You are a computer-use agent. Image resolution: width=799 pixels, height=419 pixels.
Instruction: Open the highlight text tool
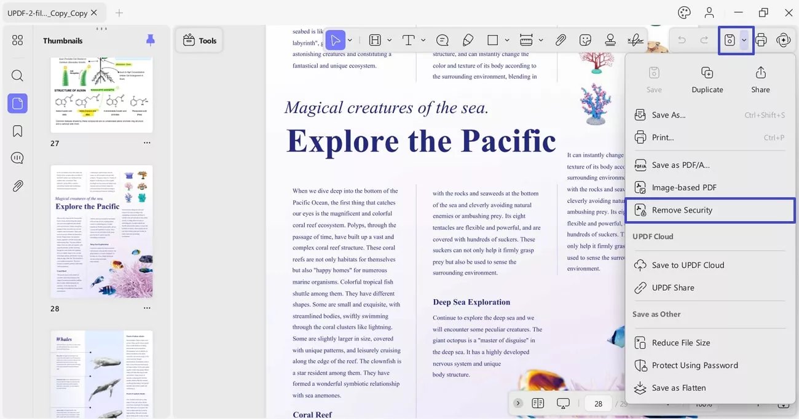tap(375, 41)
